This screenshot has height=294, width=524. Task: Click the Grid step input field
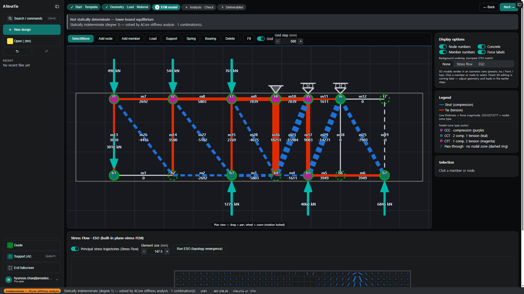click(x=289, y=41)
